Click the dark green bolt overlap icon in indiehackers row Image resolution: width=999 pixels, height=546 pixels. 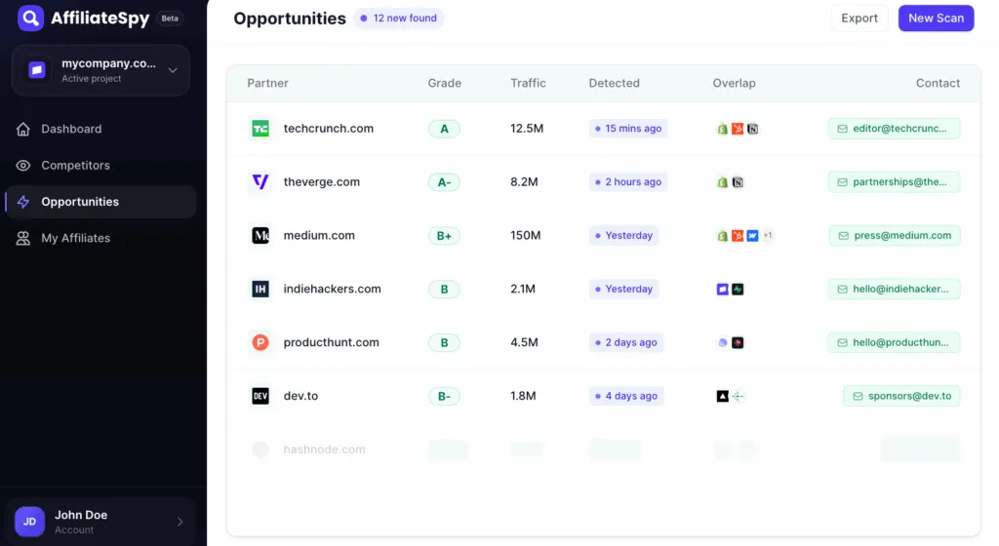pos(738,289)
